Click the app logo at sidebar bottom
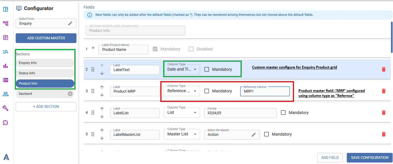Screen dimensions: 393x164 (x=6, y=157)
